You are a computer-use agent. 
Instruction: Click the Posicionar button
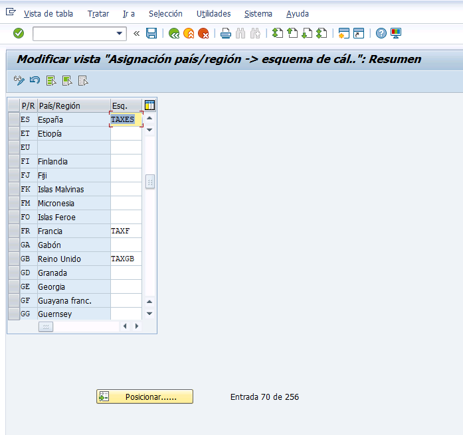[145, 397]
